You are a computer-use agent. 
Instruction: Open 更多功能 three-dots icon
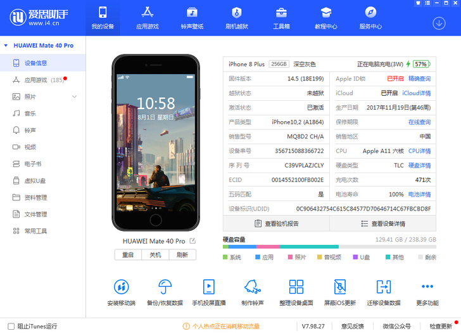click(427, 286)
